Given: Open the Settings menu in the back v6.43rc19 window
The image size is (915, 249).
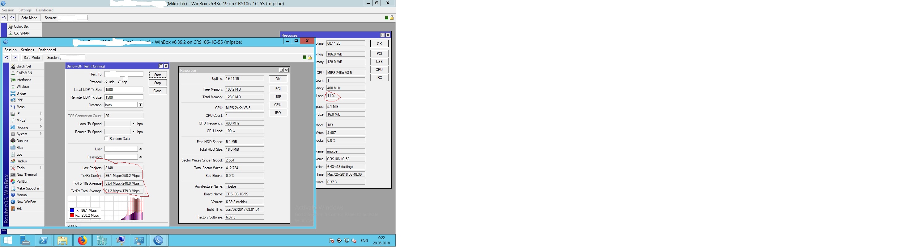Looking at the screenshot, I should 25,10.
